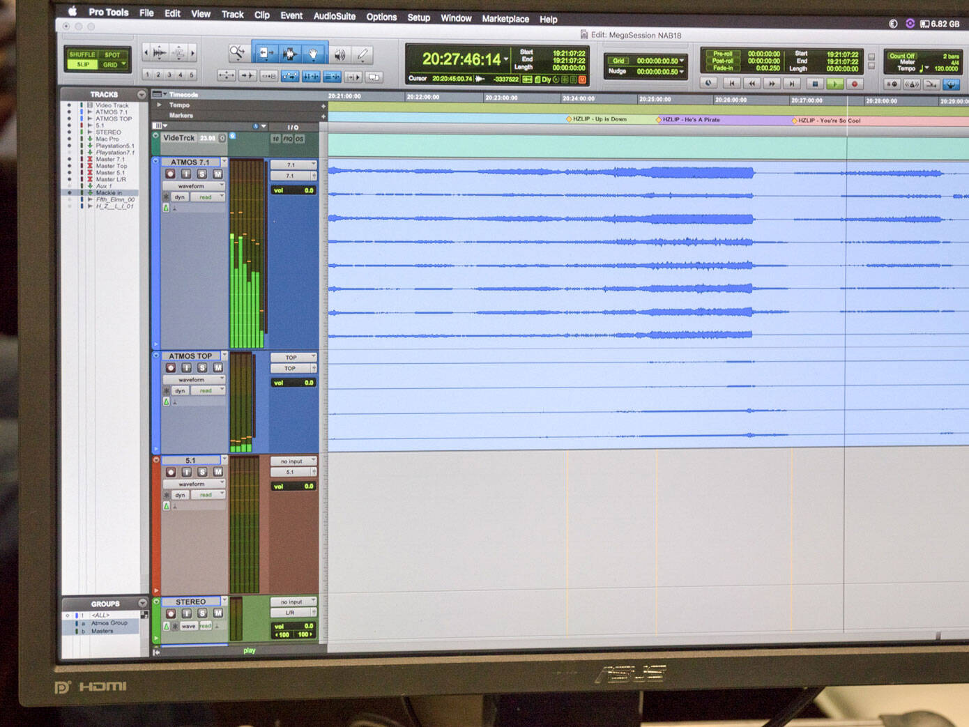Open the Apple menu

pyautogui.click(x=72, y=11)
